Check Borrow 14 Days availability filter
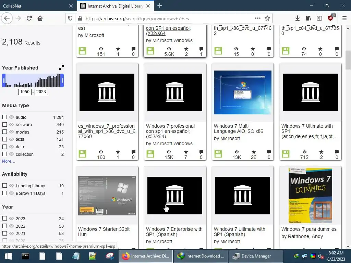The height and width of the screenshot is (263, 351). click(4, 193)
